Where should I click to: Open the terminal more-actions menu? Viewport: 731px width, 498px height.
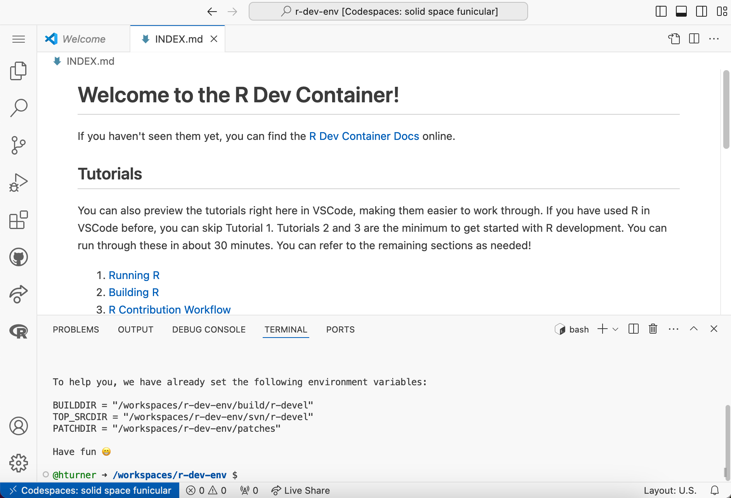[673, 329]
